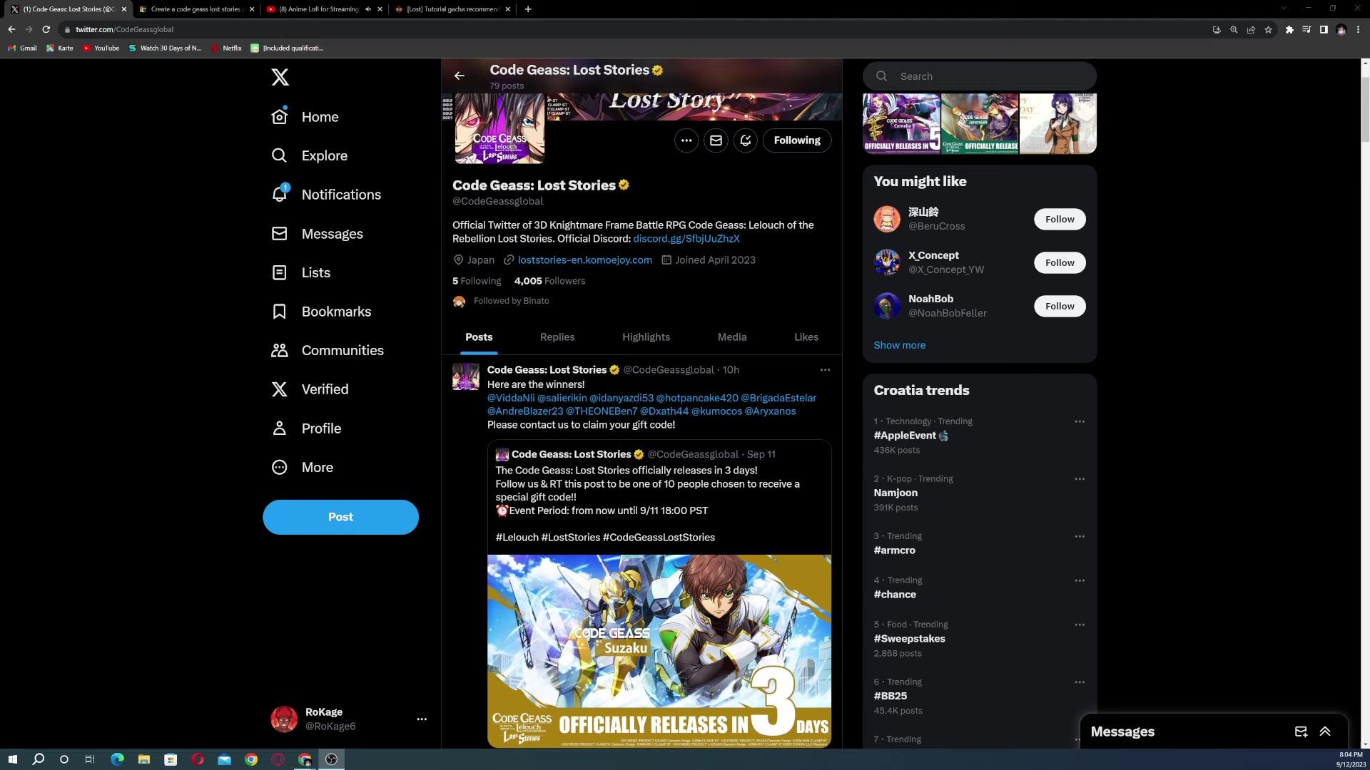Expand the More navigation menu item
1370x770 pixels.
[317, 467]
